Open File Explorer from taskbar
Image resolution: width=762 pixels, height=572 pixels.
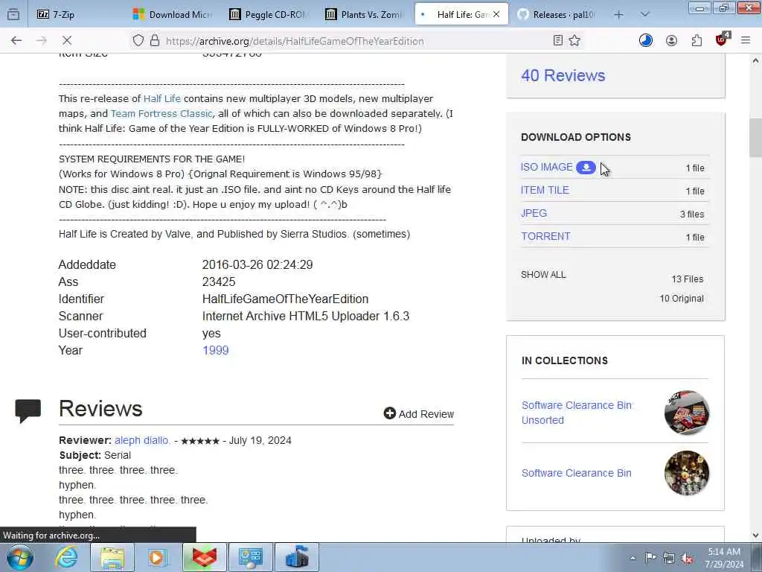(x=113, y=557)
